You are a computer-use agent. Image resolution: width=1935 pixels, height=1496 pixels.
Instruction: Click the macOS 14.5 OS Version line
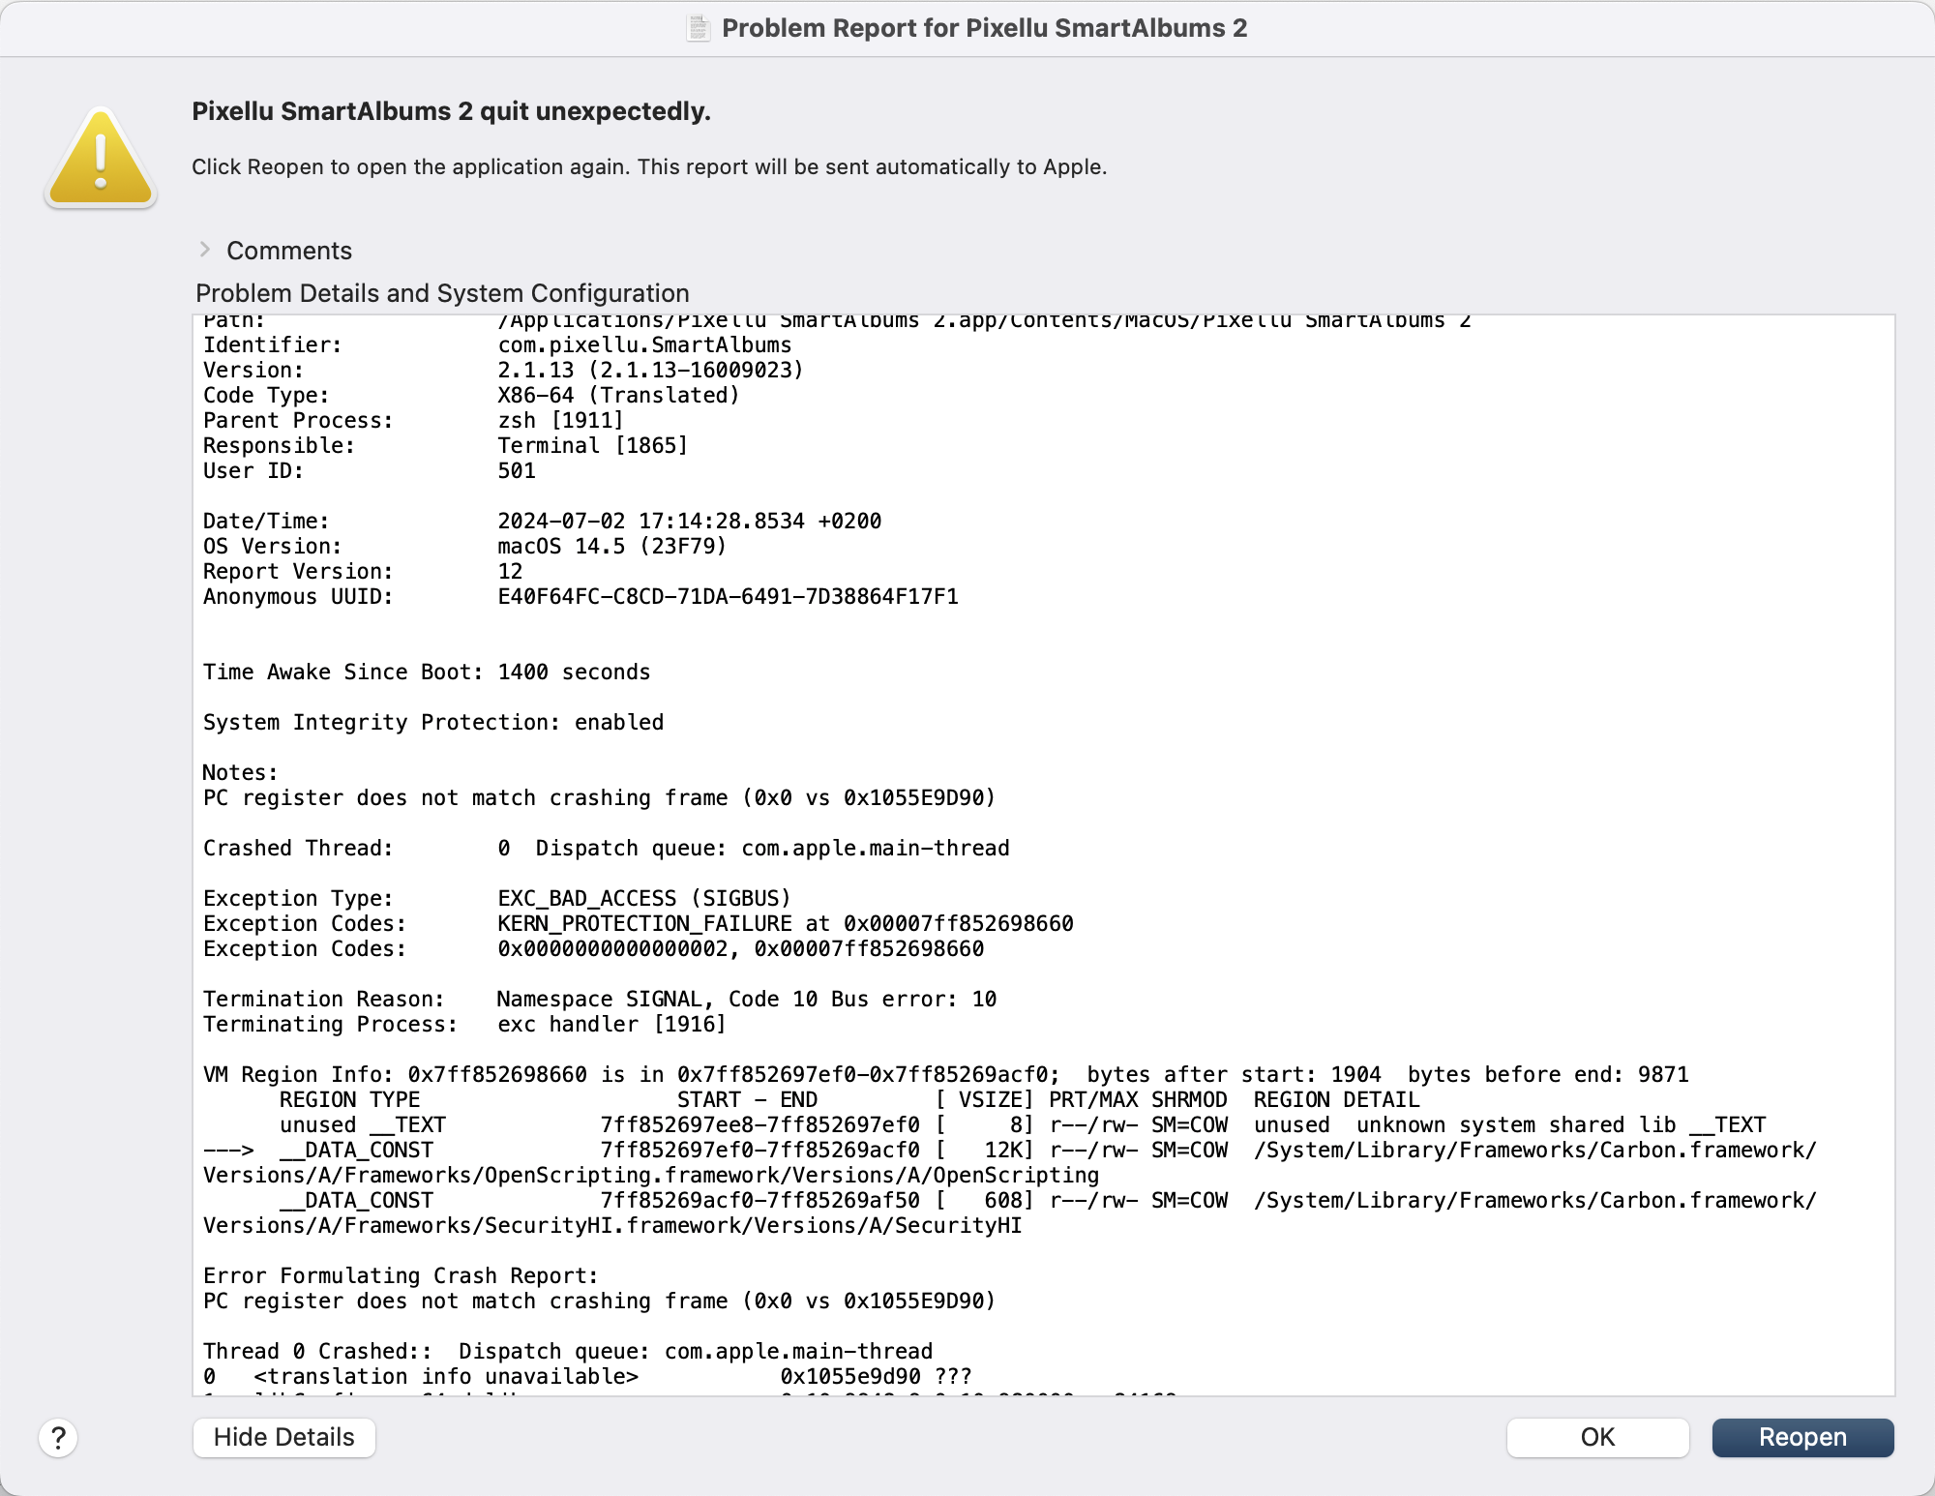(x=611, y=547)
